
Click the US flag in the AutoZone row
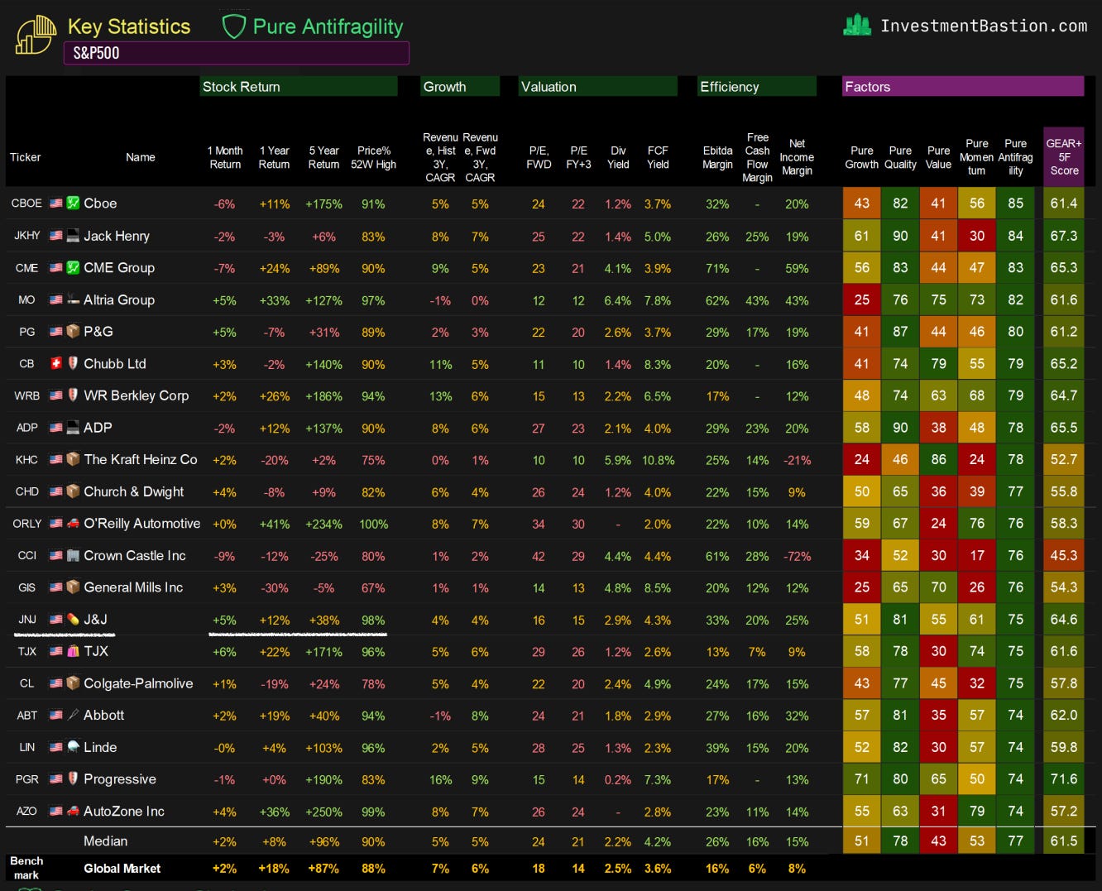(x=55, y=812)
